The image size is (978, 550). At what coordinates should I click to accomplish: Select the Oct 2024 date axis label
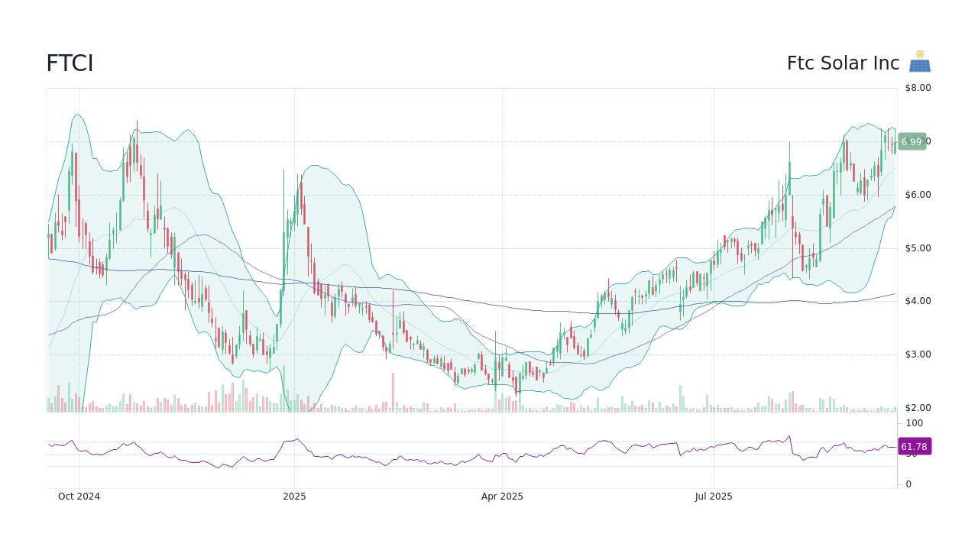coord(79,496)
